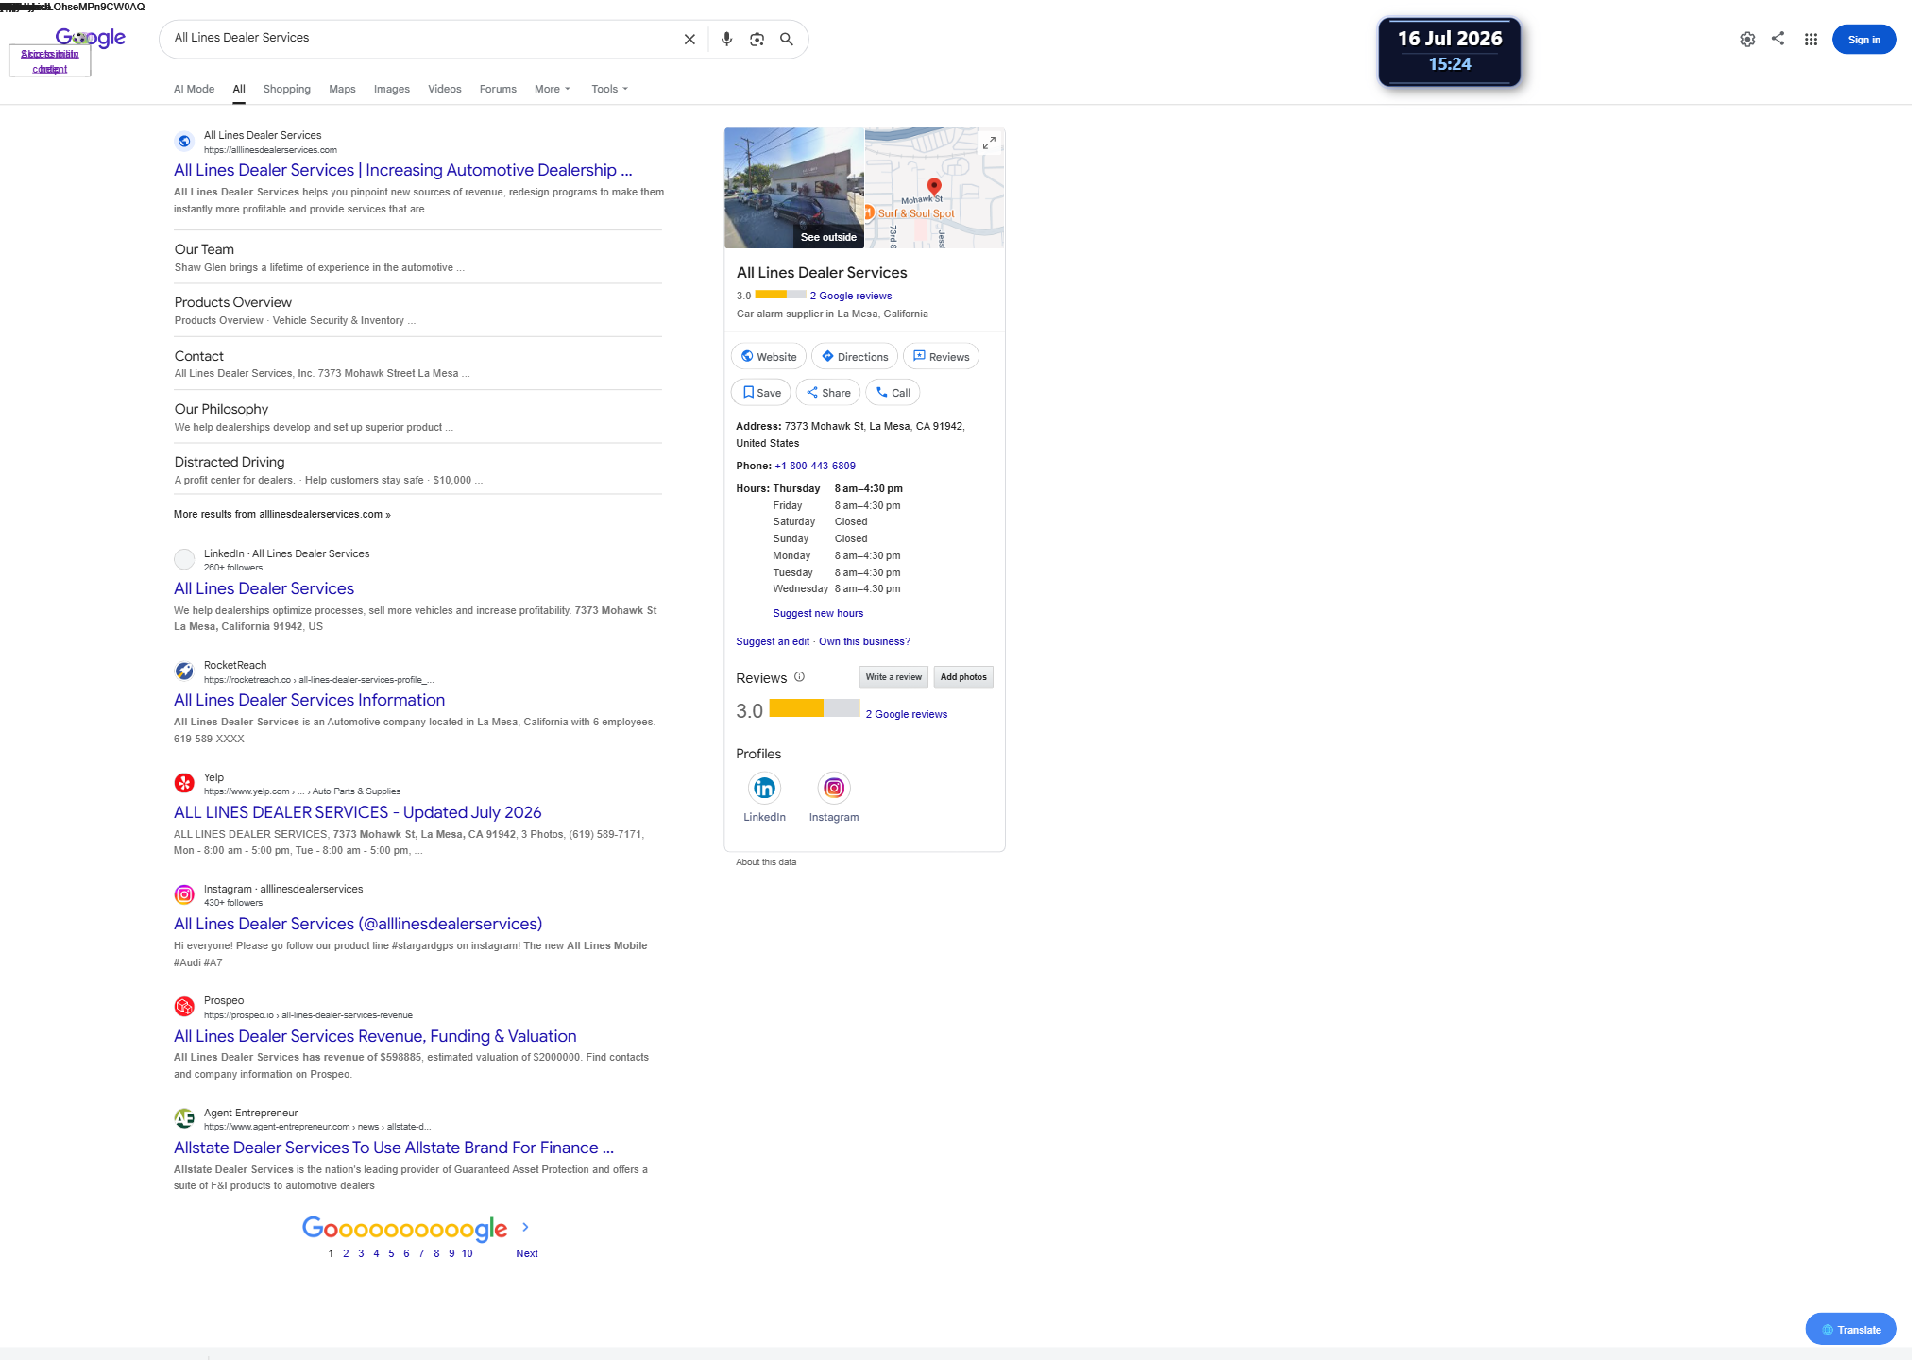Open the All Lines Dealer Services Information result

(x=309, y=700)
